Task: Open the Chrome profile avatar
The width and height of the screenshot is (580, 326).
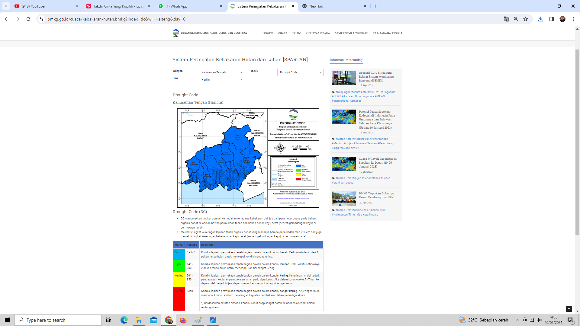Action: click(562, 19)
